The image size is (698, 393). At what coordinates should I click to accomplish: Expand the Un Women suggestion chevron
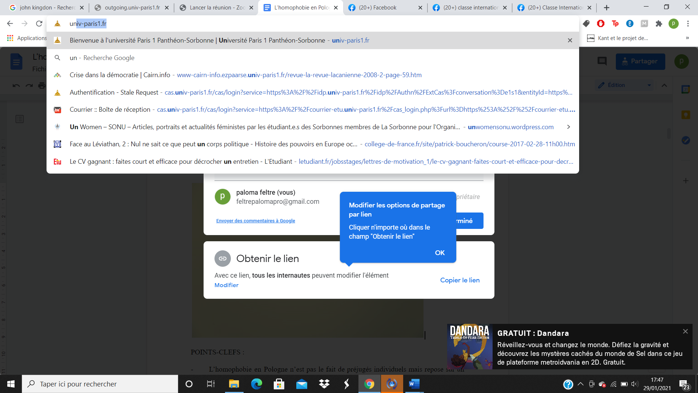tap(569, 127)
